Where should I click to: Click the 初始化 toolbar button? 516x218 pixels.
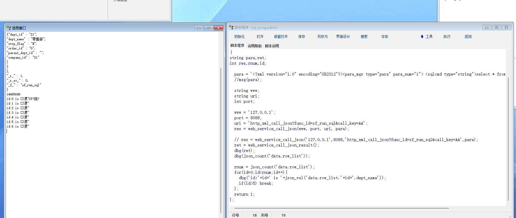239,37
